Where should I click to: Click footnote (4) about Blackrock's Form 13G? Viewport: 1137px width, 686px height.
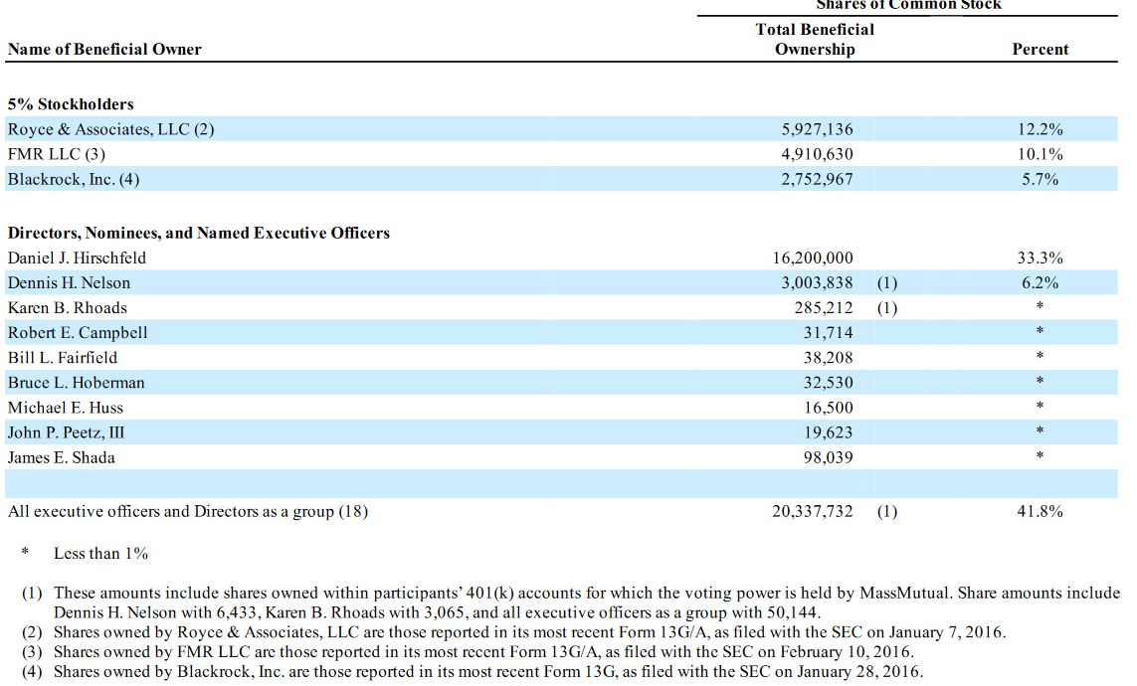point(487,672)
